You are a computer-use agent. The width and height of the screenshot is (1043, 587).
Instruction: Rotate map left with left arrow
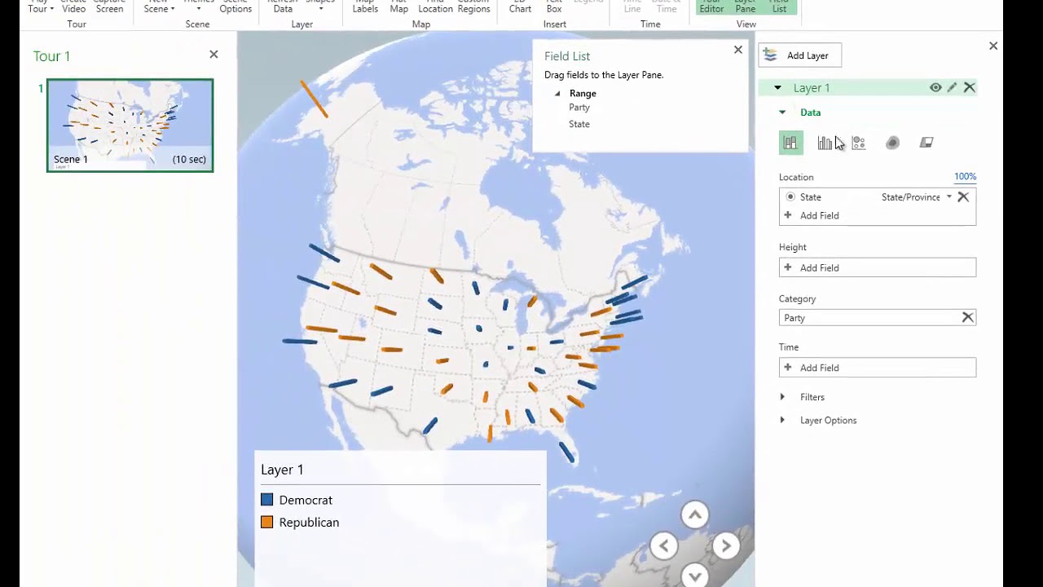(663, 546)
